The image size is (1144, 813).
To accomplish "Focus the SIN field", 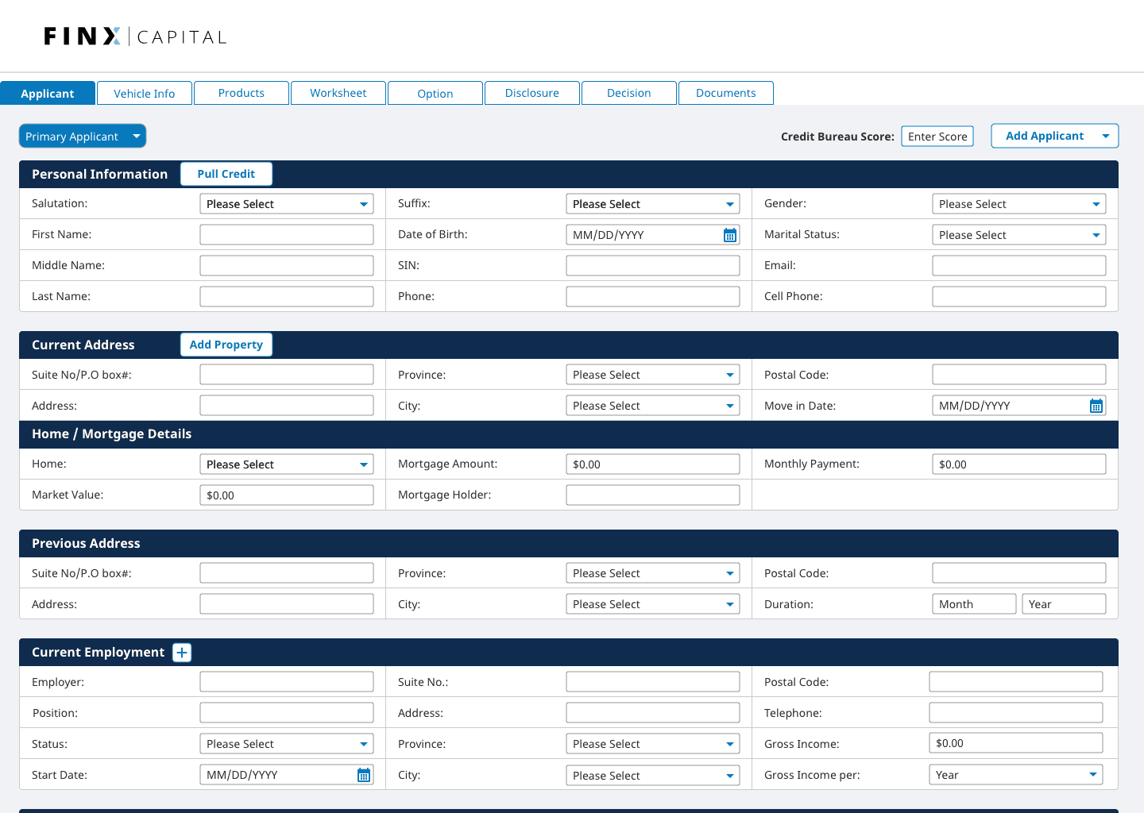I will [653, 265].
